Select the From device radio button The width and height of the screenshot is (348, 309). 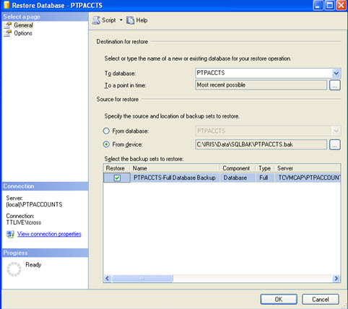pos(106,144)
